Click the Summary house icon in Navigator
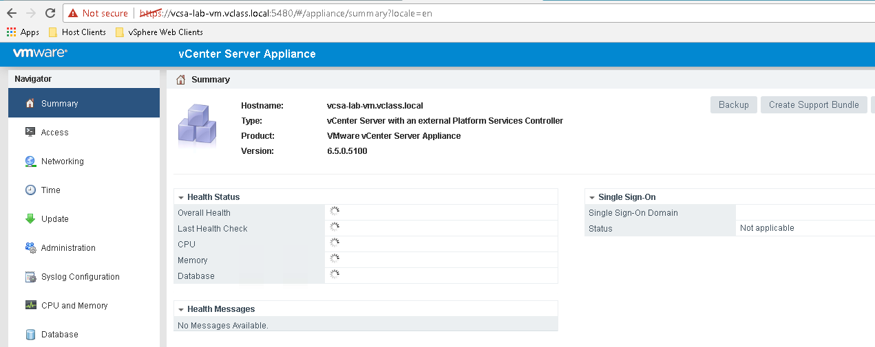Screen dimensions: 875x347 point(30,104)
